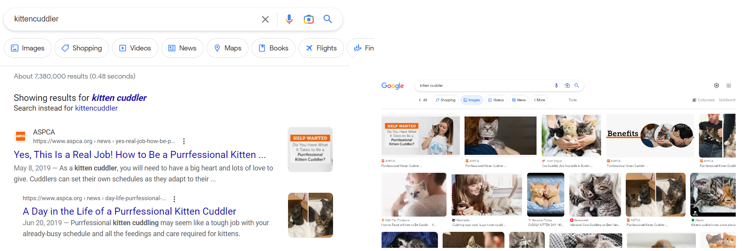Click the Google logo on the image results page

(393, 86)
